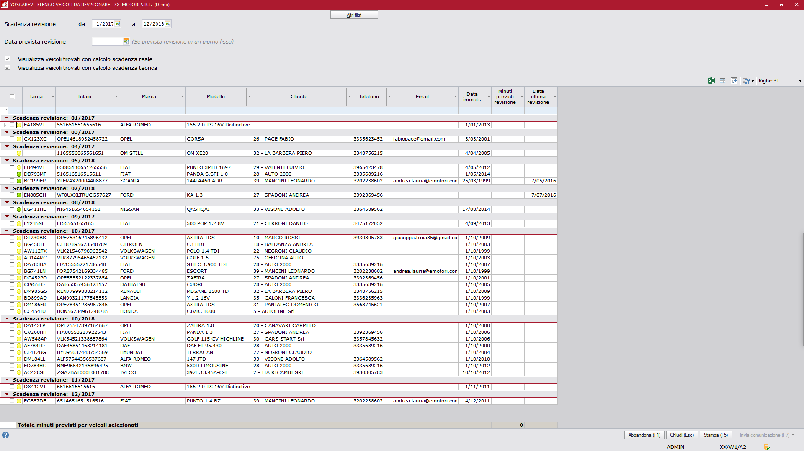The width and height of the screenshot is (804, 451).
Task: Collapse group Scadenza revisione 05/2018
Action: (7, 161)
